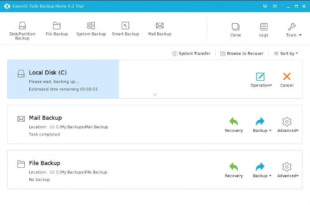Cancel the Local Disk (C) backup
Image resolution: width=310 pixels, height=205 pixels.
[x=287, y=80]
